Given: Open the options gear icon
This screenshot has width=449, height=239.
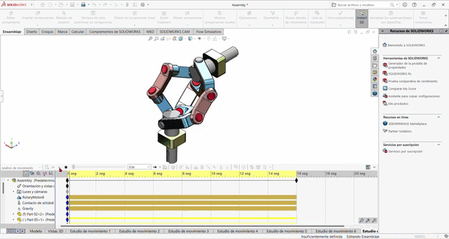Looking at the screenshot, I should pos(142,5).
